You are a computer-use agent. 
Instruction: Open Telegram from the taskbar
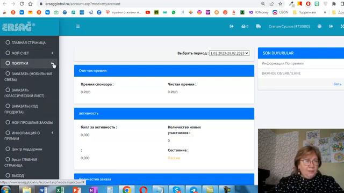193,189
